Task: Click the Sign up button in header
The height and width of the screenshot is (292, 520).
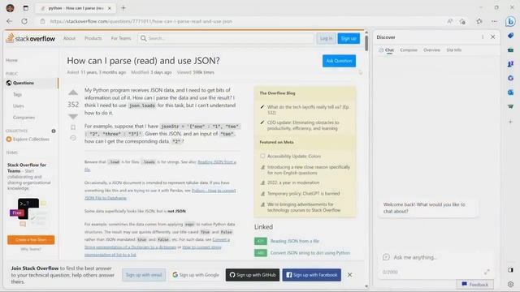Action: point(349,38)
